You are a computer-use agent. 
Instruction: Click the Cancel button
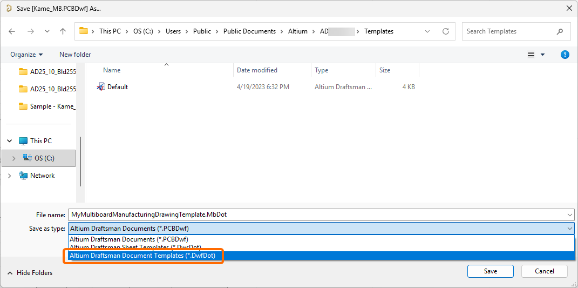pyautogui.click(x=544, y=271)
